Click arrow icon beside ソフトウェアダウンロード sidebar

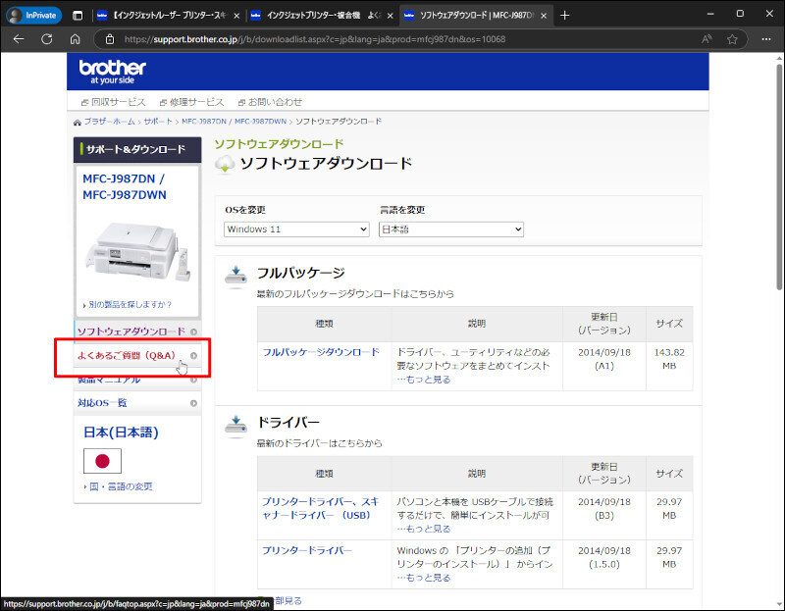coord(193,331)
